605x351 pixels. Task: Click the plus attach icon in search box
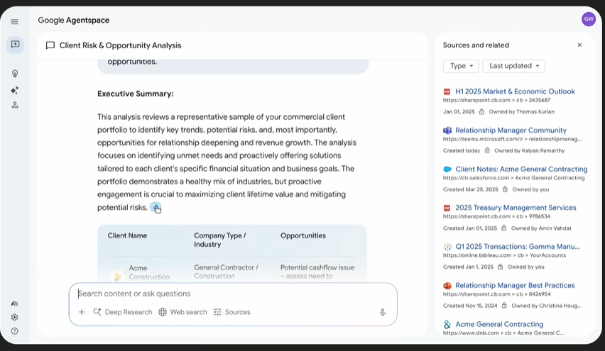[x=82, y=312]
